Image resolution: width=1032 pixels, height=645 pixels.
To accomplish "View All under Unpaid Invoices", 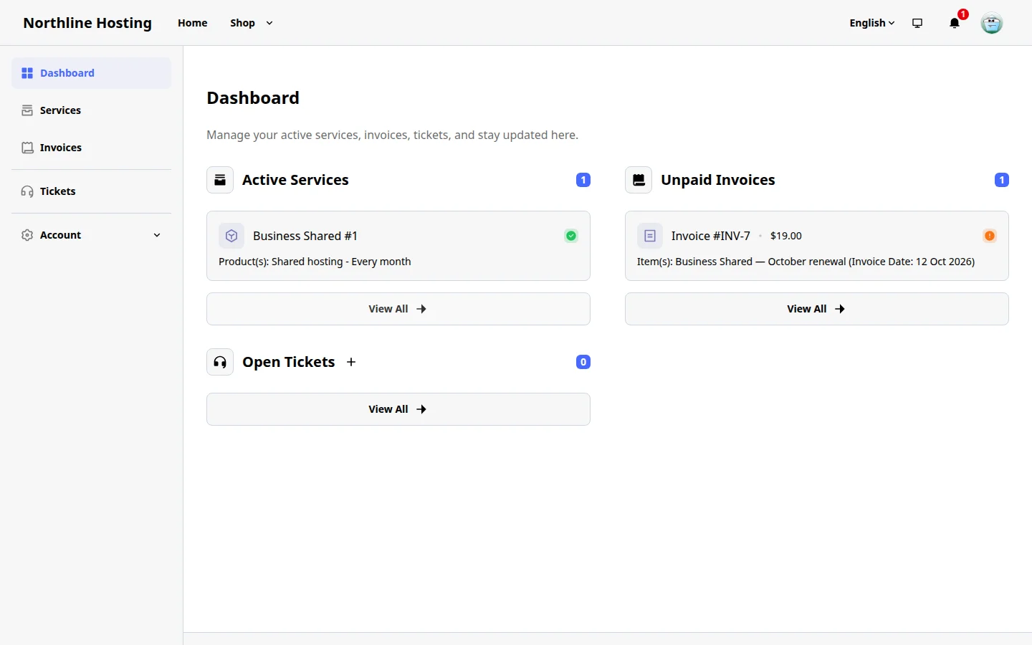I will [x=817, y=309].
